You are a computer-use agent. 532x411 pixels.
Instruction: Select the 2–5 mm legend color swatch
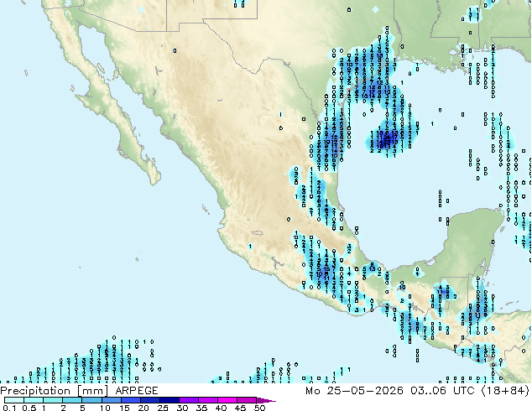click(x=72, y=400)
